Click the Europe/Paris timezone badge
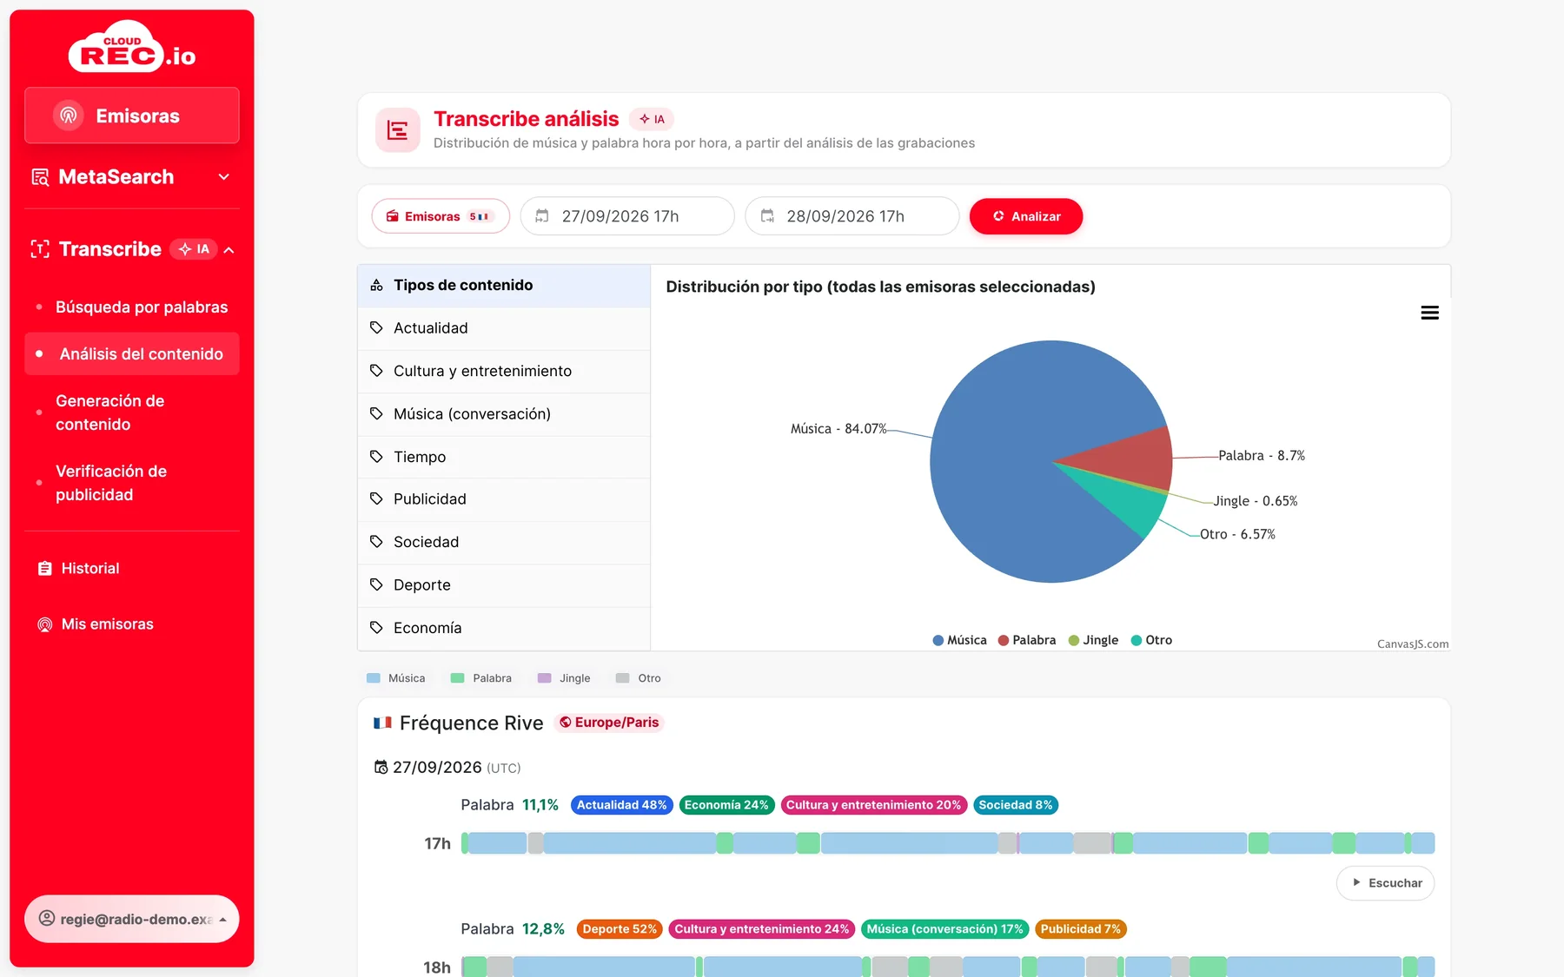Screen dimensions: 1564x977 (x=609, y=723)
